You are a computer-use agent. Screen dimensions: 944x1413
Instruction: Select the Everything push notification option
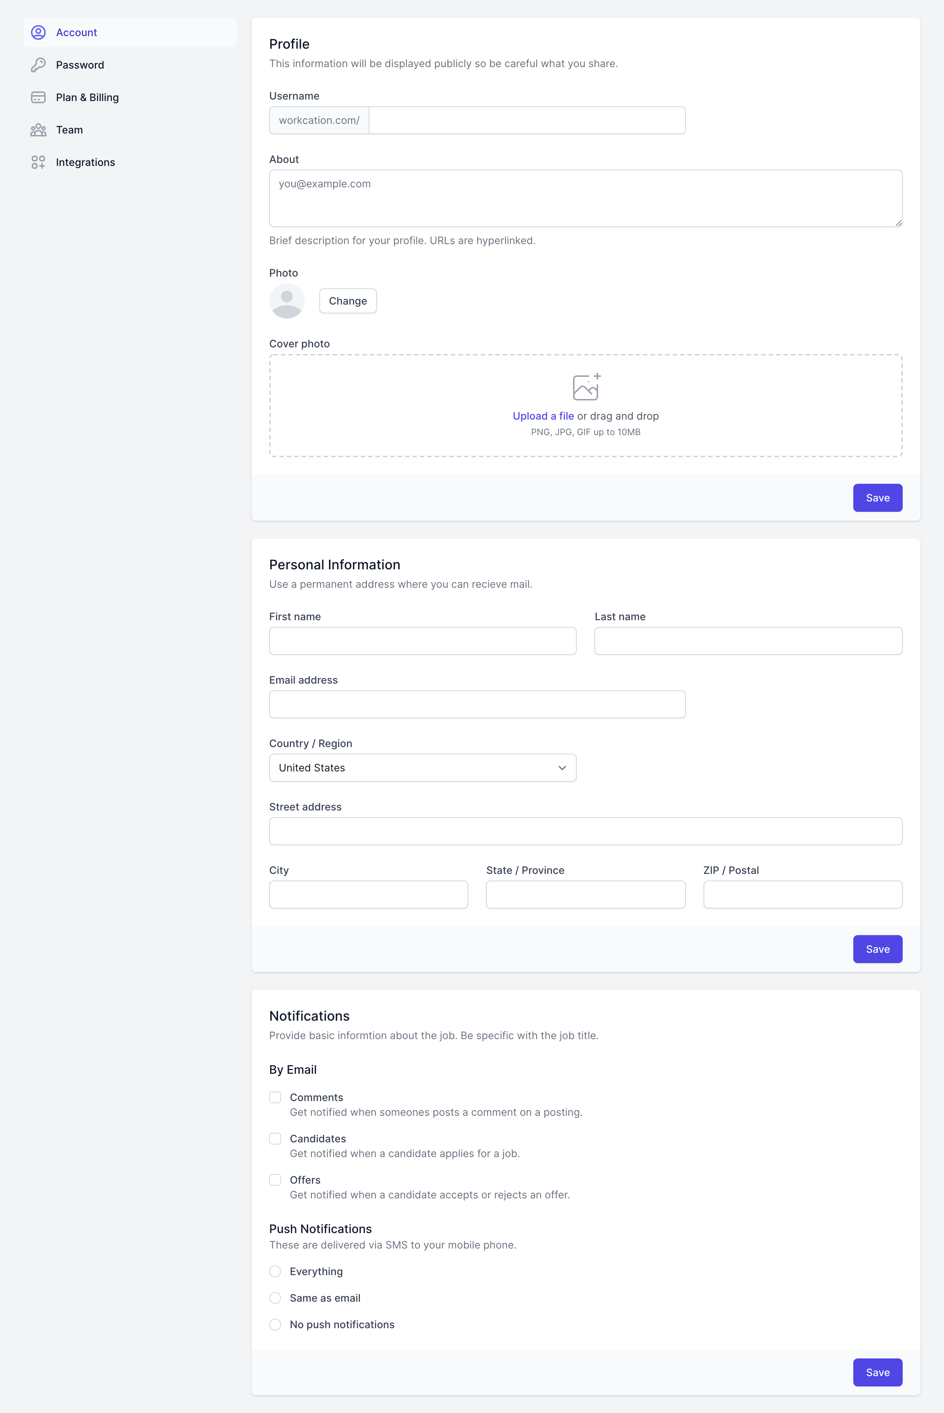275,1271
